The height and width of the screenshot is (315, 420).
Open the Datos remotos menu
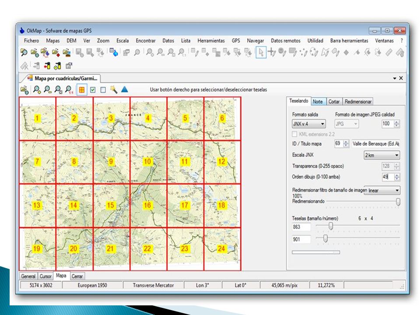point(286,41)
